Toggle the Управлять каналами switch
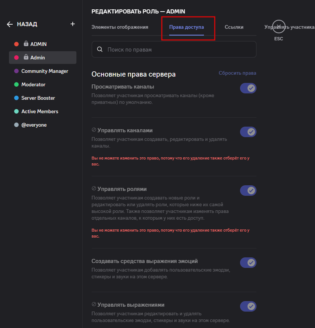Screen dimensions: 315x328 (248, 132)
